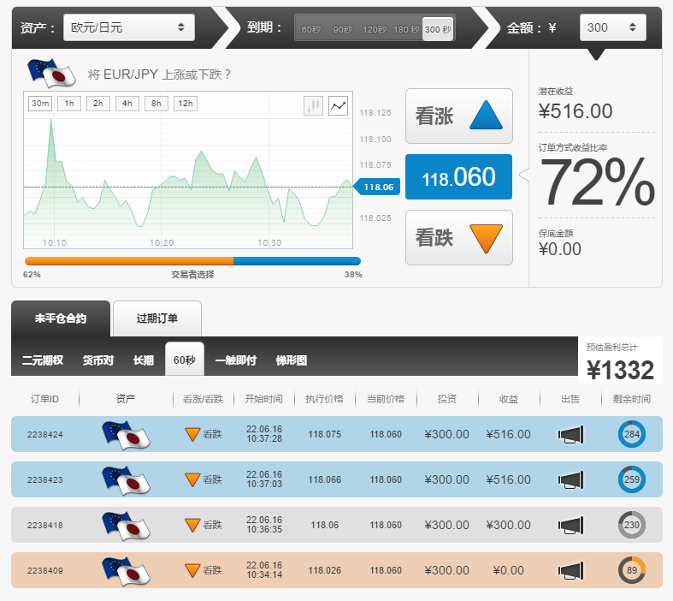Sell order 2238423 via megaphone icon
673x601 pixels.
pyautogui.click(x=571, y=479)
